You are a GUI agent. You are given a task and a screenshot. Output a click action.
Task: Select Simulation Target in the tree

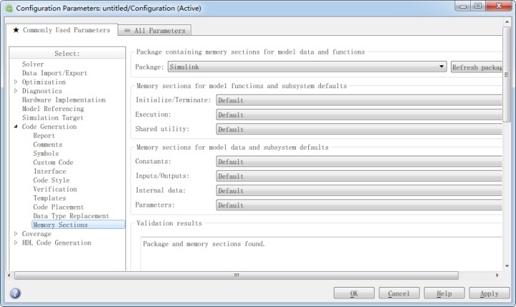point(52,118)
